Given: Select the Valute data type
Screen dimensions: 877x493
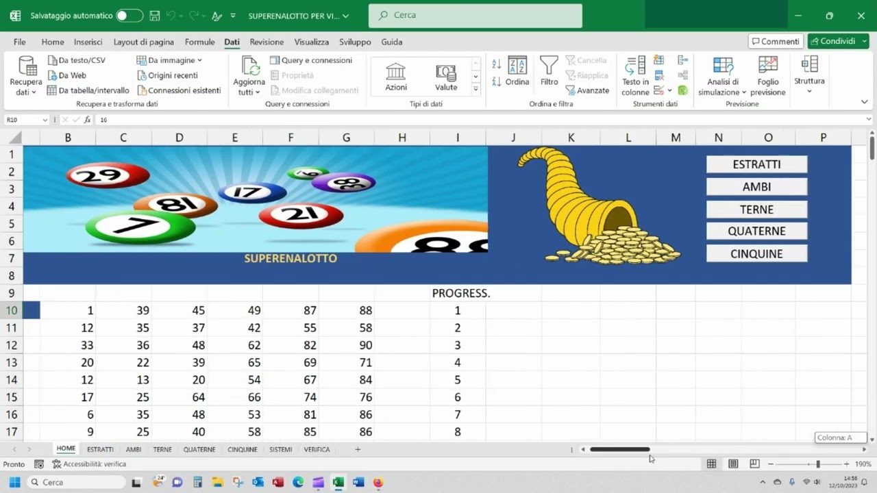Looking at the screenshot, I should (446, 77).
